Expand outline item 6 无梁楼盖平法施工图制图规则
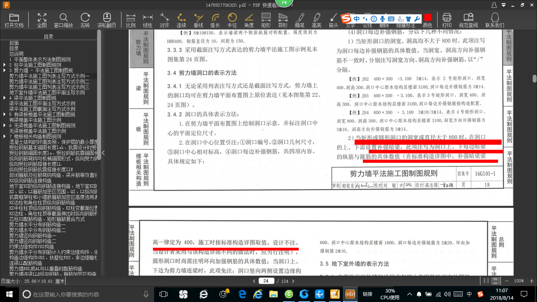The width and height of the screenshot is (537, 302). tap(4, 125)
